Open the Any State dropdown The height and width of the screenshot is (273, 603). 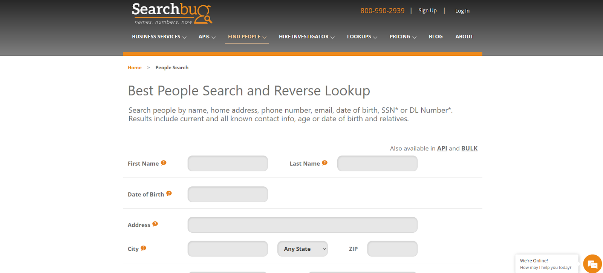pyautogui.click(x=303, y=249)
